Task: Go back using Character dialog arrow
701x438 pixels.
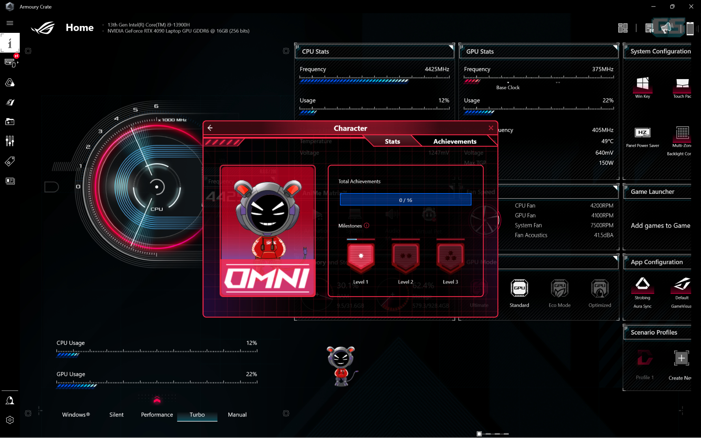Action: [x=210, y=128]
